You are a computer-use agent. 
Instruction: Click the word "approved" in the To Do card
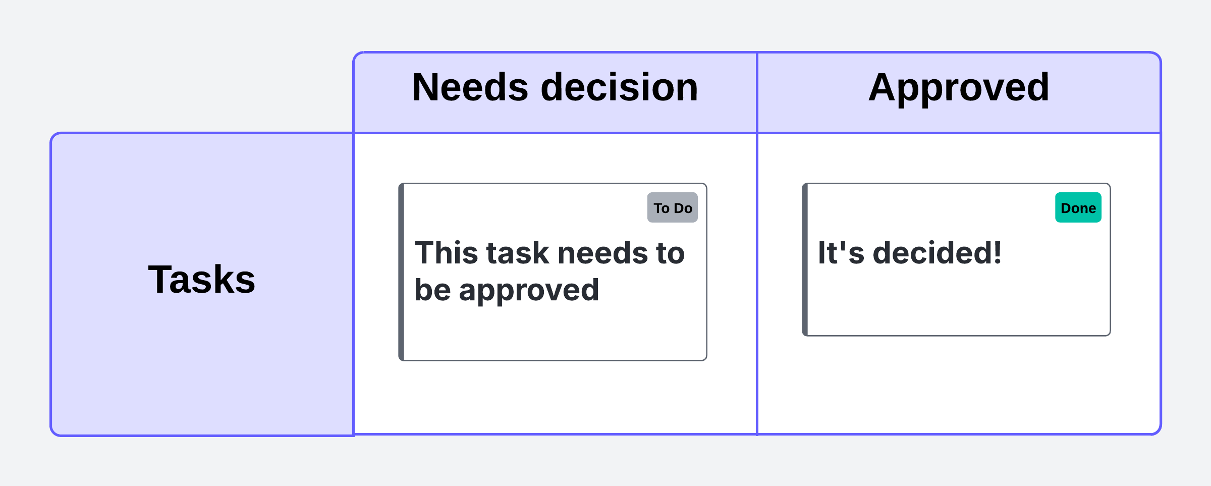(529, 291)
